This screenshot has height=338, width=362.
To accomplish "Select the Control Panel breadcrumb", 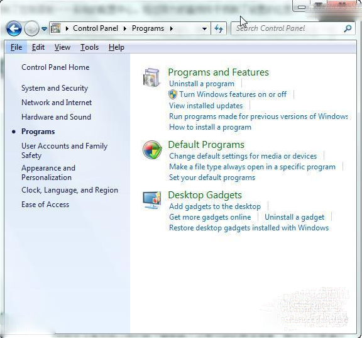I will point(96,28).
